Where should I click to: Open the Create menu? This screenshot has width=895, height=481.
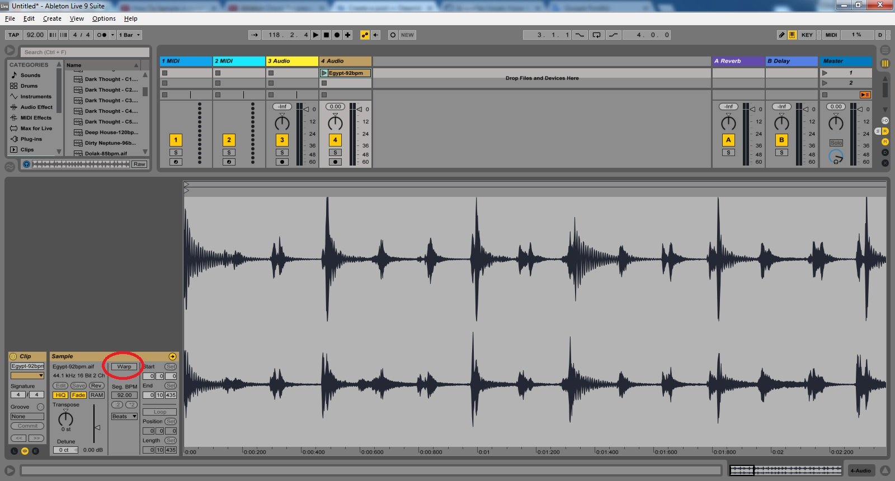(x=52, y=18)
